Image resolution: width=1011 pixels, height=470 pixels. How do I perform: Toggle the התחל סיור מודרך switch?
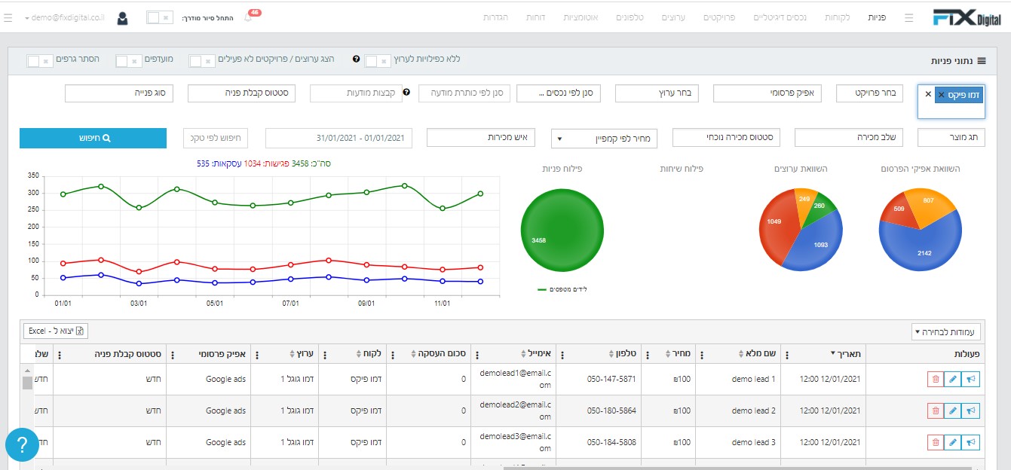[159, 17]
